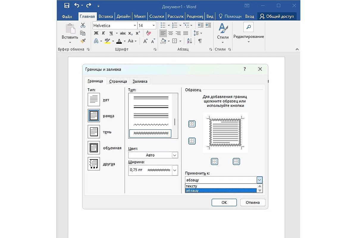The height and width of the screenshot is (238, 357).
Task: Insert a bulleted list
Action: point(163,25)
